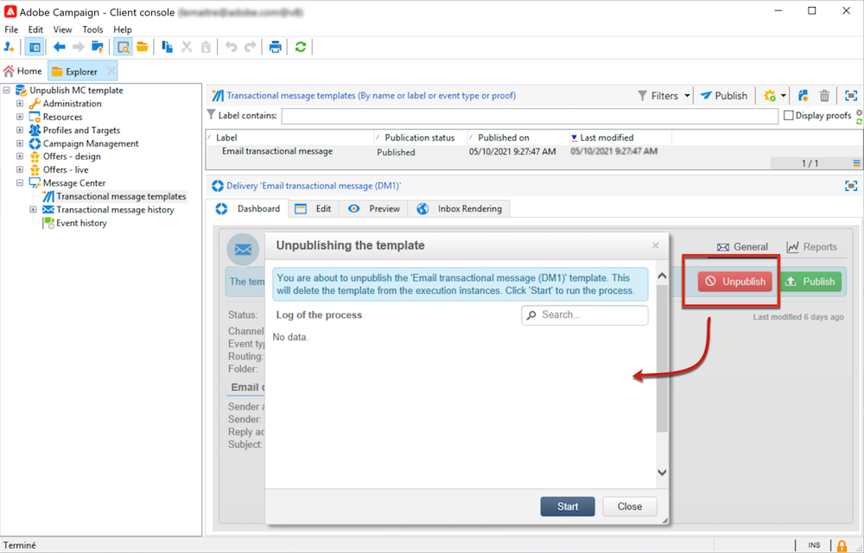
Task: Select Transactional message templates tree item
Action: click(115, 196)
